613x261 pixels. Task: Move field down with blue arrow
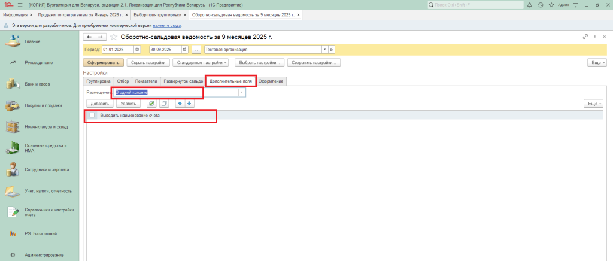coord(189,104)
